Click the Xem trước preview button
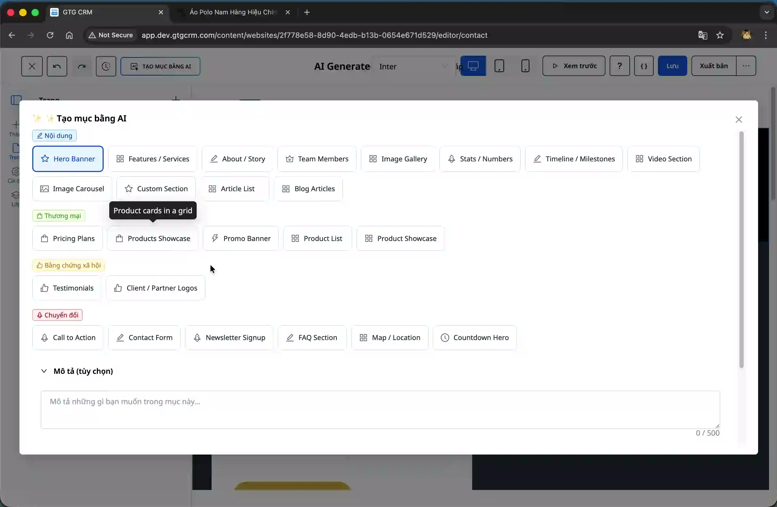This screenshot has height=507, width=777. click(x=574, y=66)
